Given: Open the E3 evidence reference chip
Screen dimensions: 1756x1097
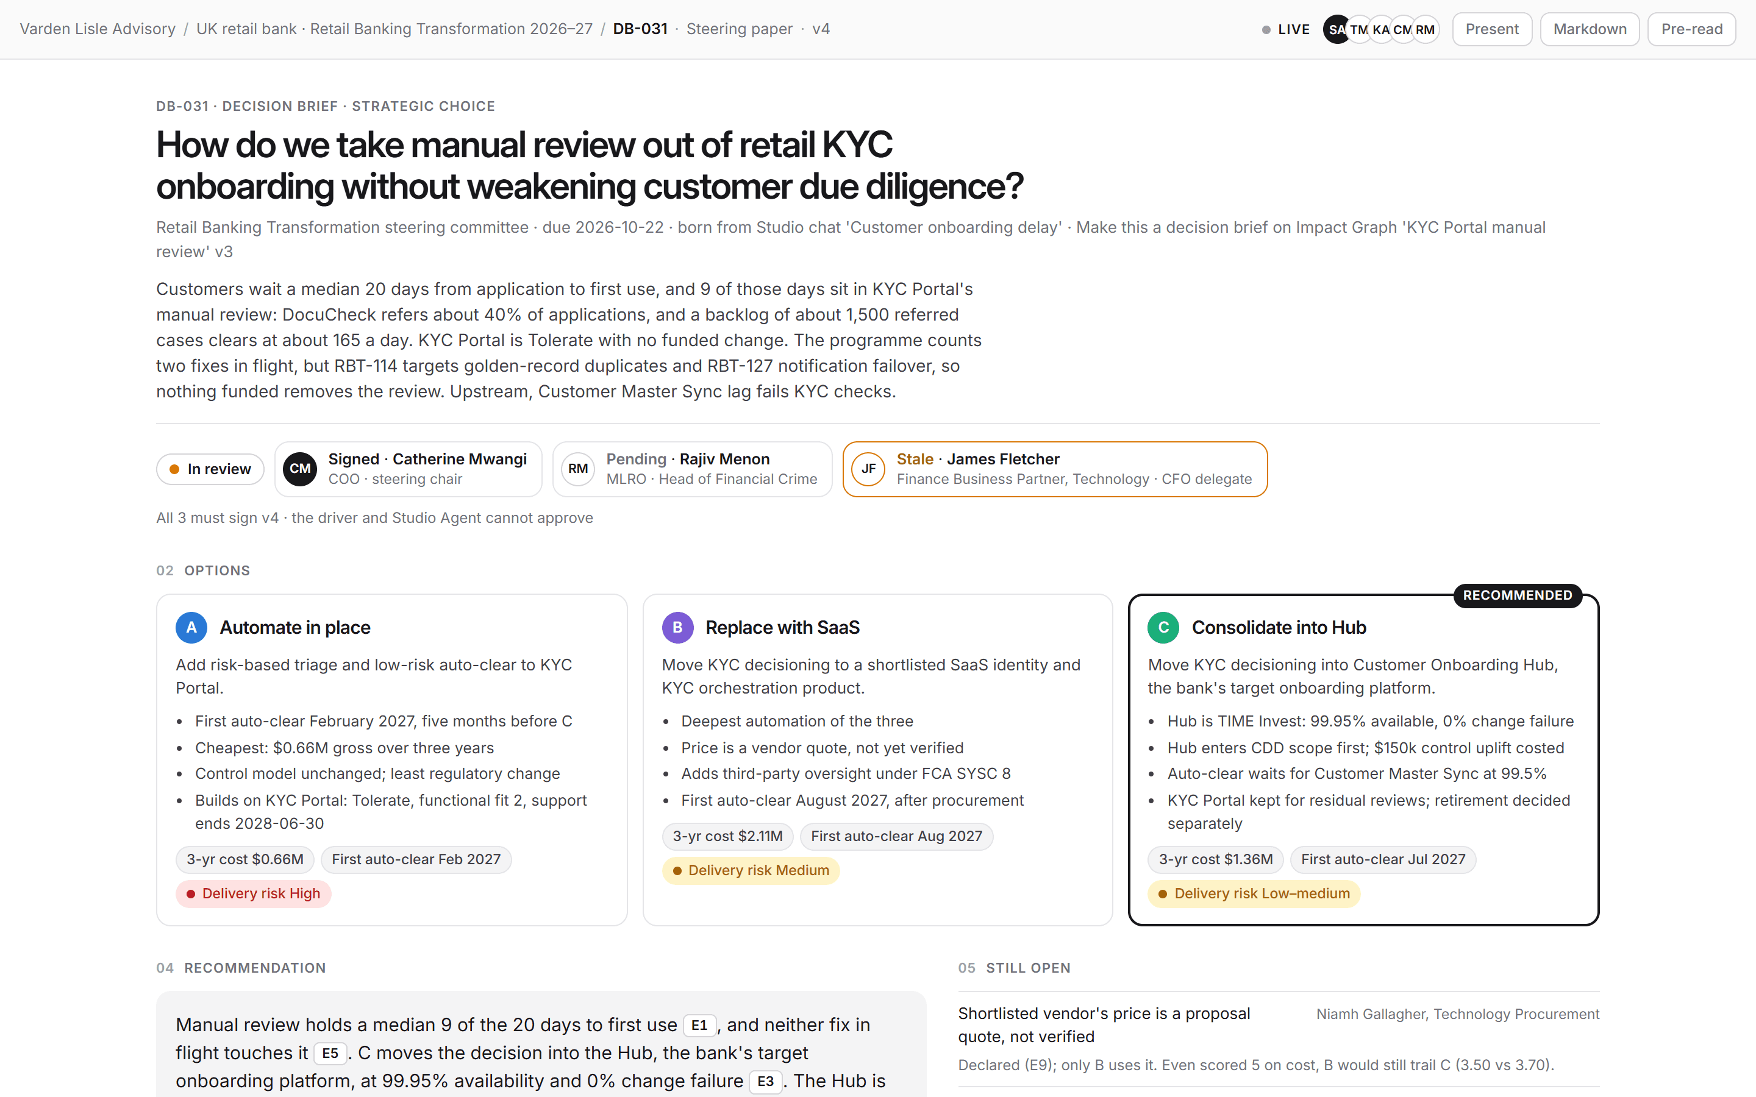Looking at the screenshot, I should pyautogui.click(x=766, y=1082).
